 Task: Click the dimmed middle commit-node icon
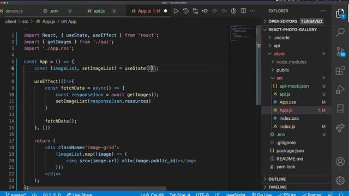(x=214, y=11)
